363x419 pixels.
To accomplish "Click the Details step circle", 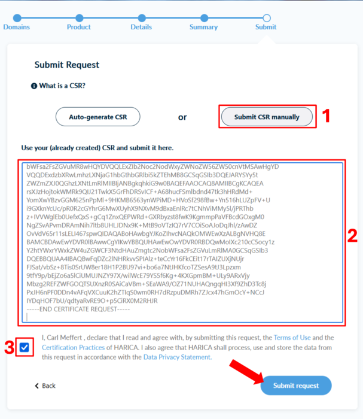I will tap(142, 18).
